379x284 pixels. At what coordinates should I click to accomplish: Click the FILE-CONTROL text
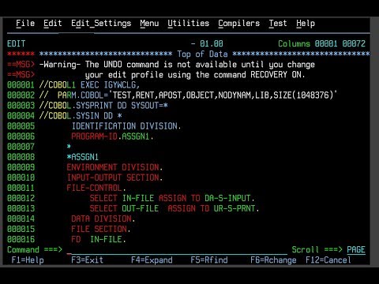click(x=96, y=188)
